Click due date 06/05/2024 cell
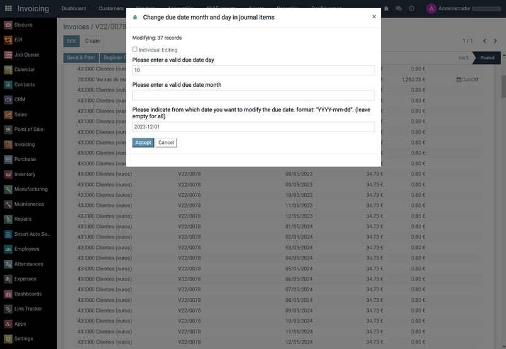 (x=299, y=279)
